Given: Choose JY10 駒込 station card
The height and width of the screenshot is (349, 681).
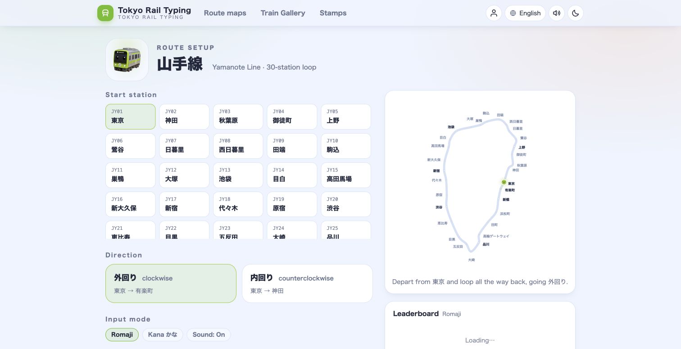Looking at the screenshot, I should (346, 146).
